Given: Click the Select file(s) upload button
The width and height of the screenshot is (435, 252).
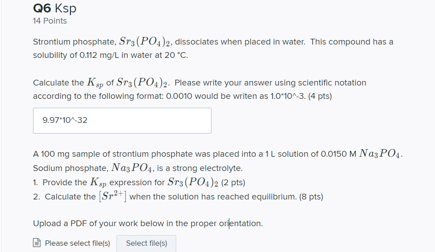Looking at the screenshot, I should (146, 244).
